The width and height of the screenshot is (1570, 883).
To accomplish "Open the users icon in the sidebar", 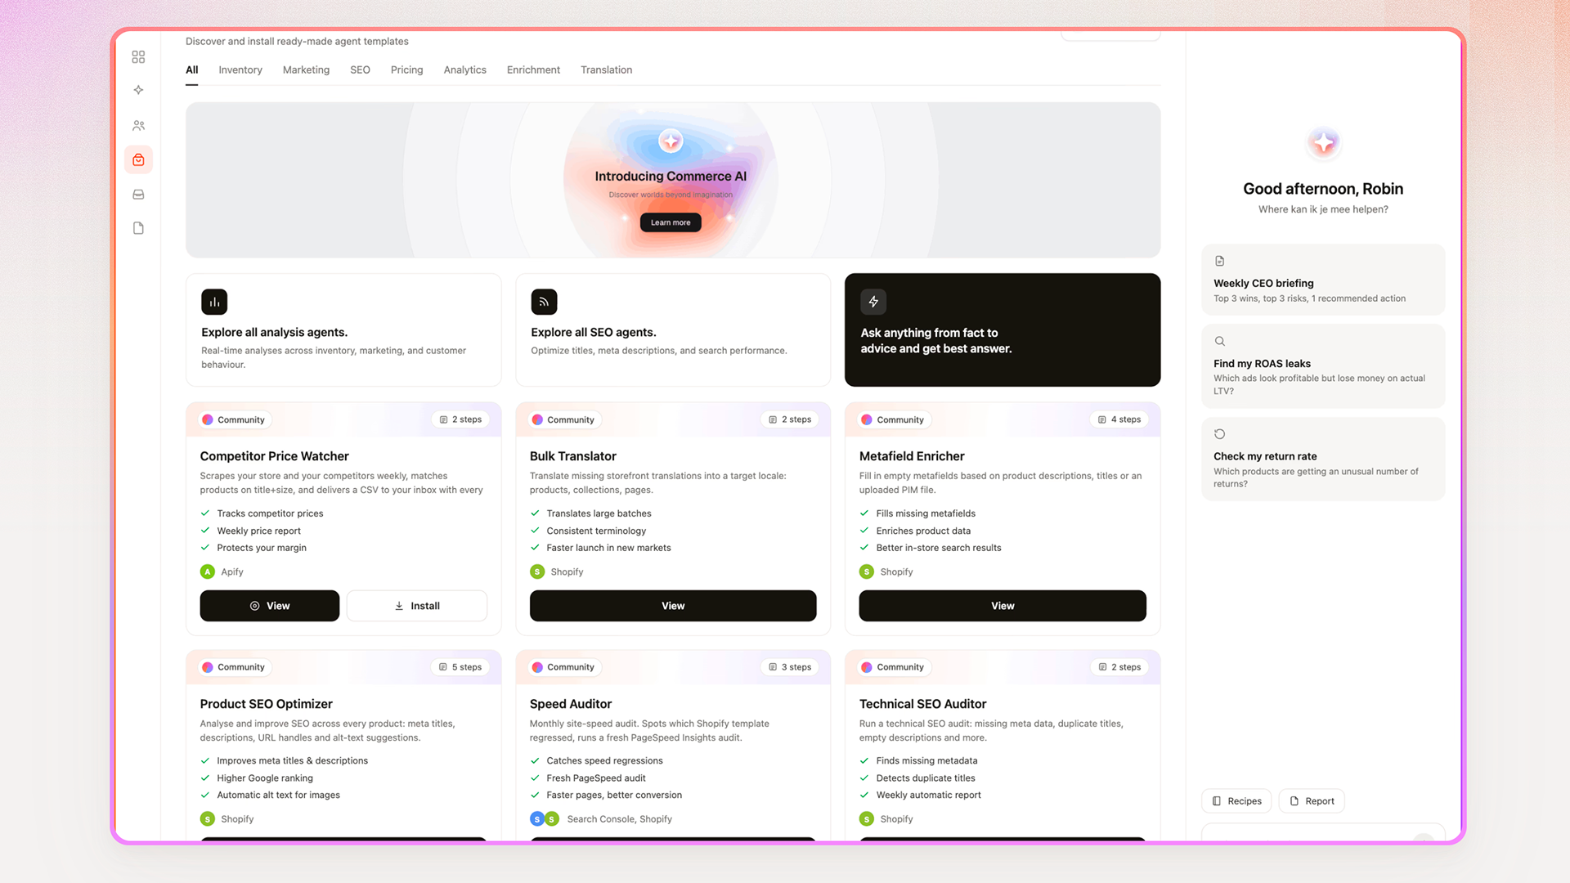I will click(x=138, y=125).
